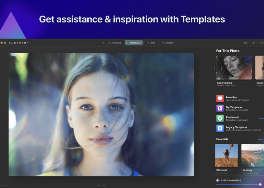Click the plus icon to add photos
The height and width of the screenshot is (188, 264).
103,43
